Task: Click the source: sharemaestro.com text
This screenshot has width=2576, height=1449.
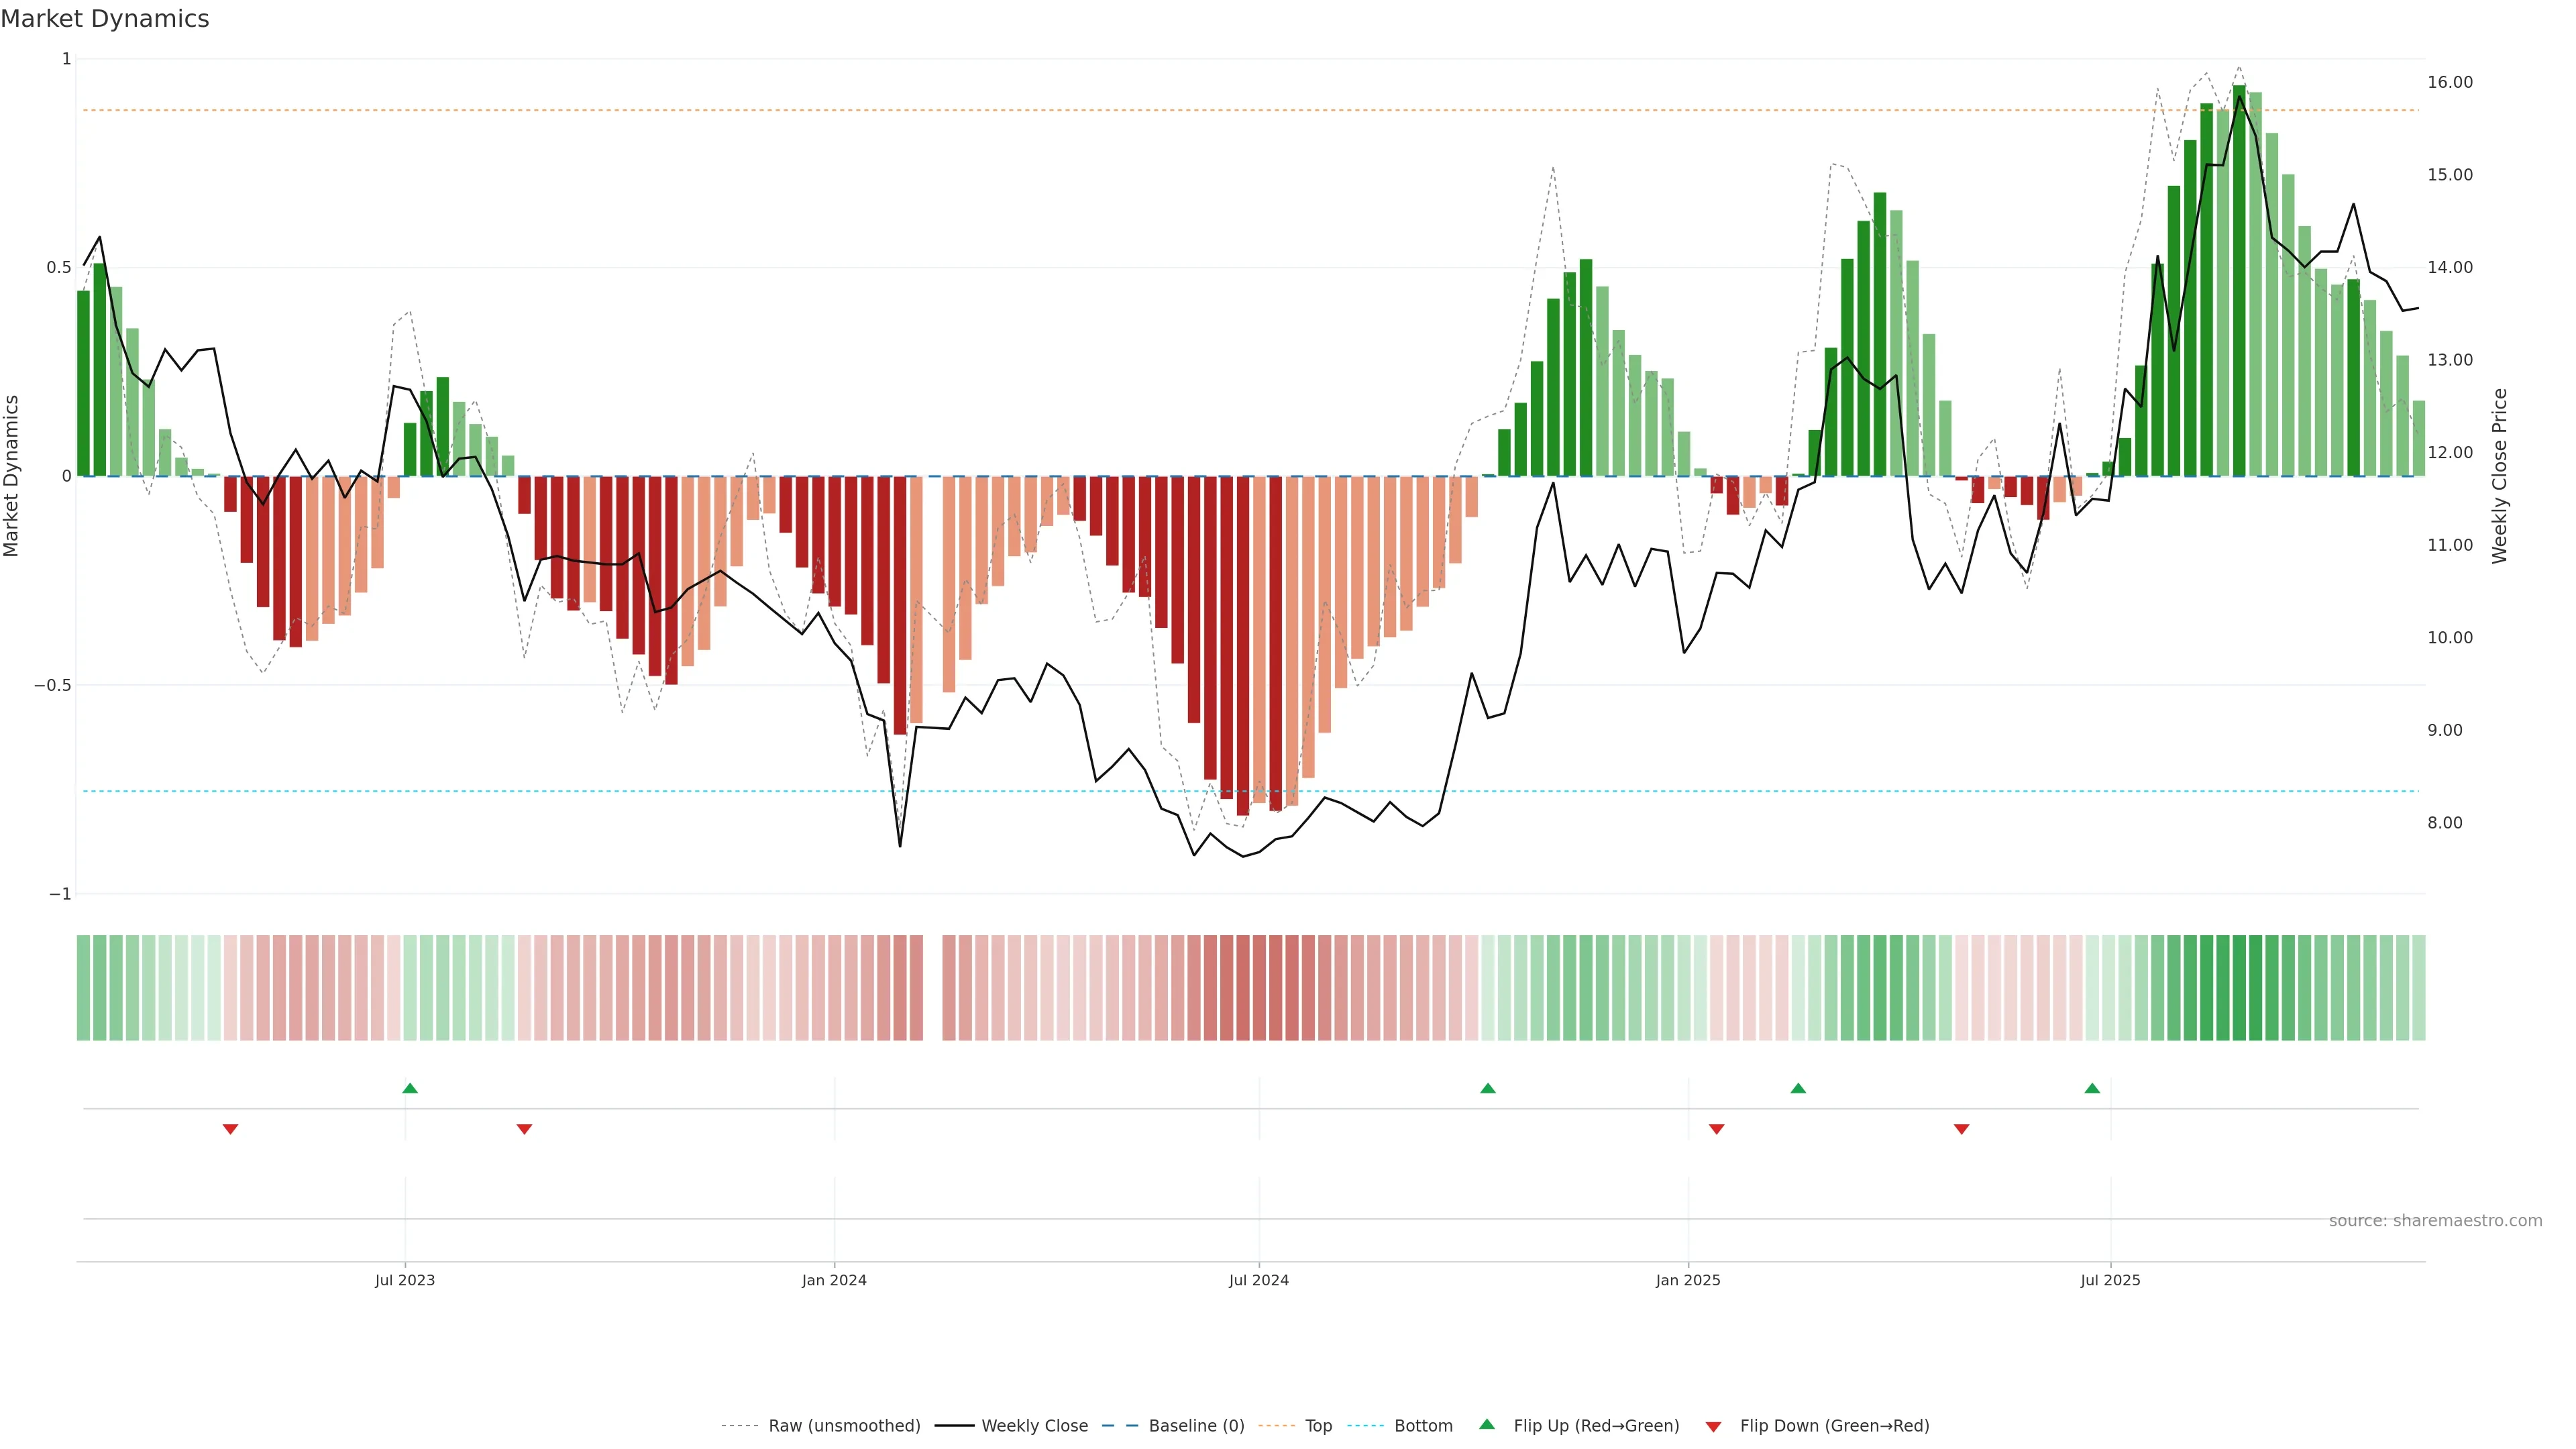Action: (2435, 1221)
